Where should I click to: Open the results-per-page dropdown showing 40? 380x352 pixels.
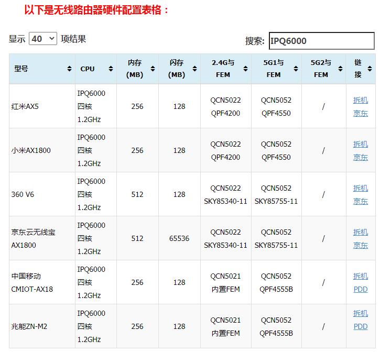(x=43, y=39)
